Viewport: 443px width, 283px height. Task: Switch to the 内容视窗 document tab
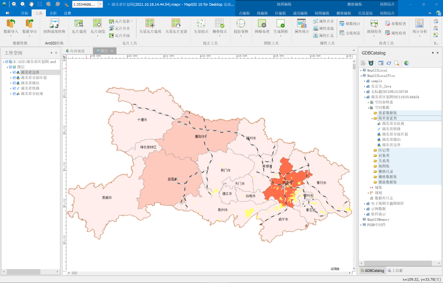75,51
